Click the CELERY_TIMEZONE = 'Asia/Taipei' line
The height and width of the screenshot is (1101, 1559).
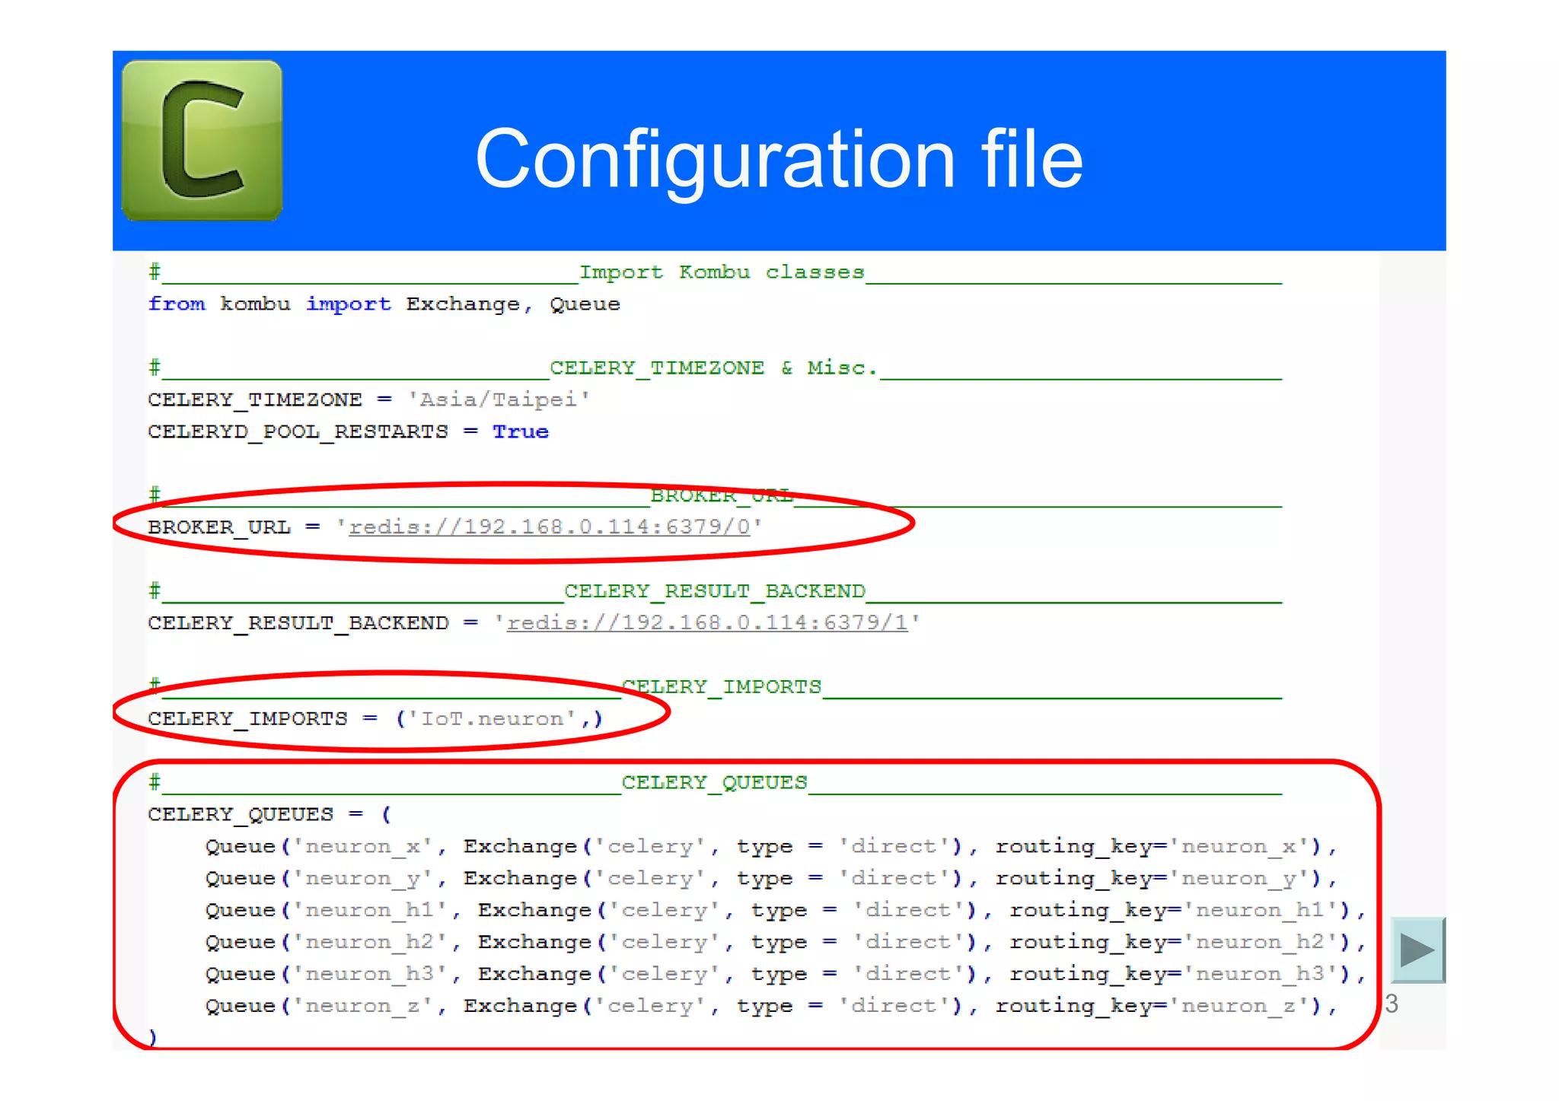point(368,400)
